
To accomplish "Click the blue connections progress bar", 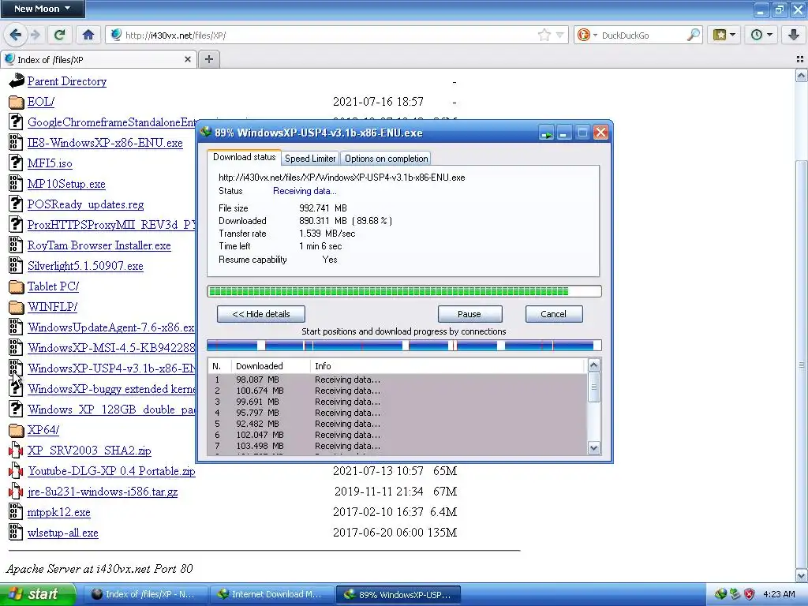I will 404,346.
